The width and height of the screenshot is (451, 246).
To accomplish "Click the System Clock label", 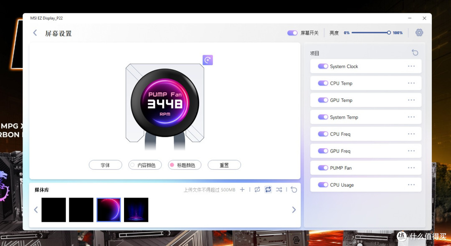I will tap(344, 66).
